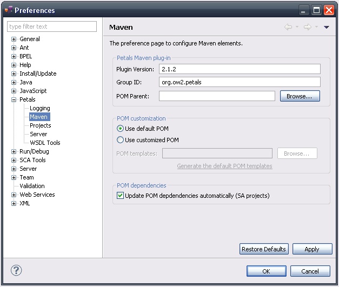This screenshot has height=287, width=339.
Task: Select the Use default POM radio button
Action: pos(121,129)
